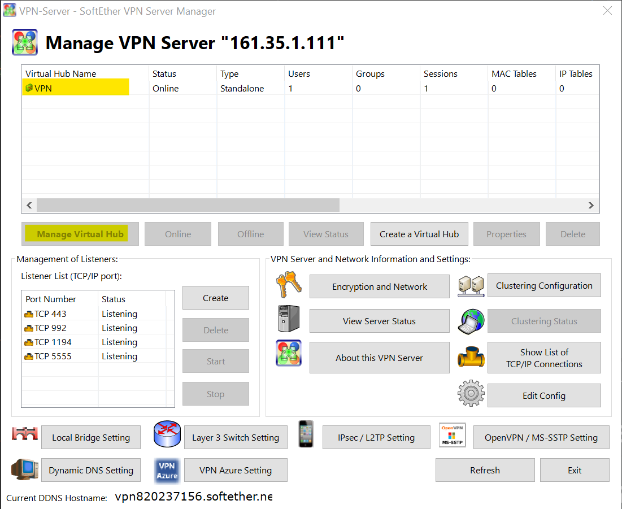The height and width of the screenshot is (509, 622).
Task: Click the Sessions column header
Action: 454,73
